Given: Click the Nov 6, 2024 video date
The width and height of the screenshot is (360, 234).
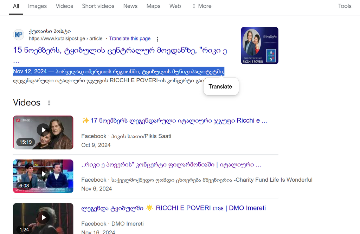Looking at the screenshot, I should pos(96,189).
